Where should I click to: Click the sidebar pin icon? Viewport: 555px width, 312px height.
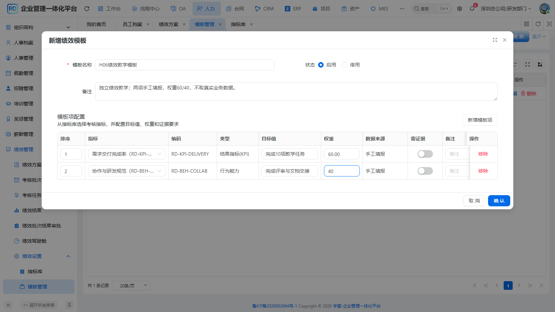pos(69,305)
